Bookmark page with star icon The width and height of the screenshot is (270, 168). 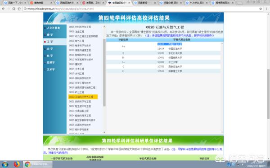click(261, 9)
